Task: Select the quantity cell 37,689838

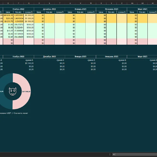Action: pos(19,31)
